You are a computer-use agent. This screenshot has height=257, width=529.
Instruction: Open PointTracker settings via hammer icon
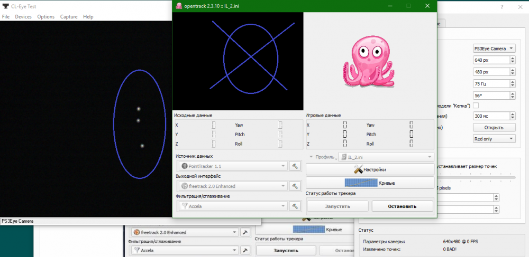click(x=296, y=166)
